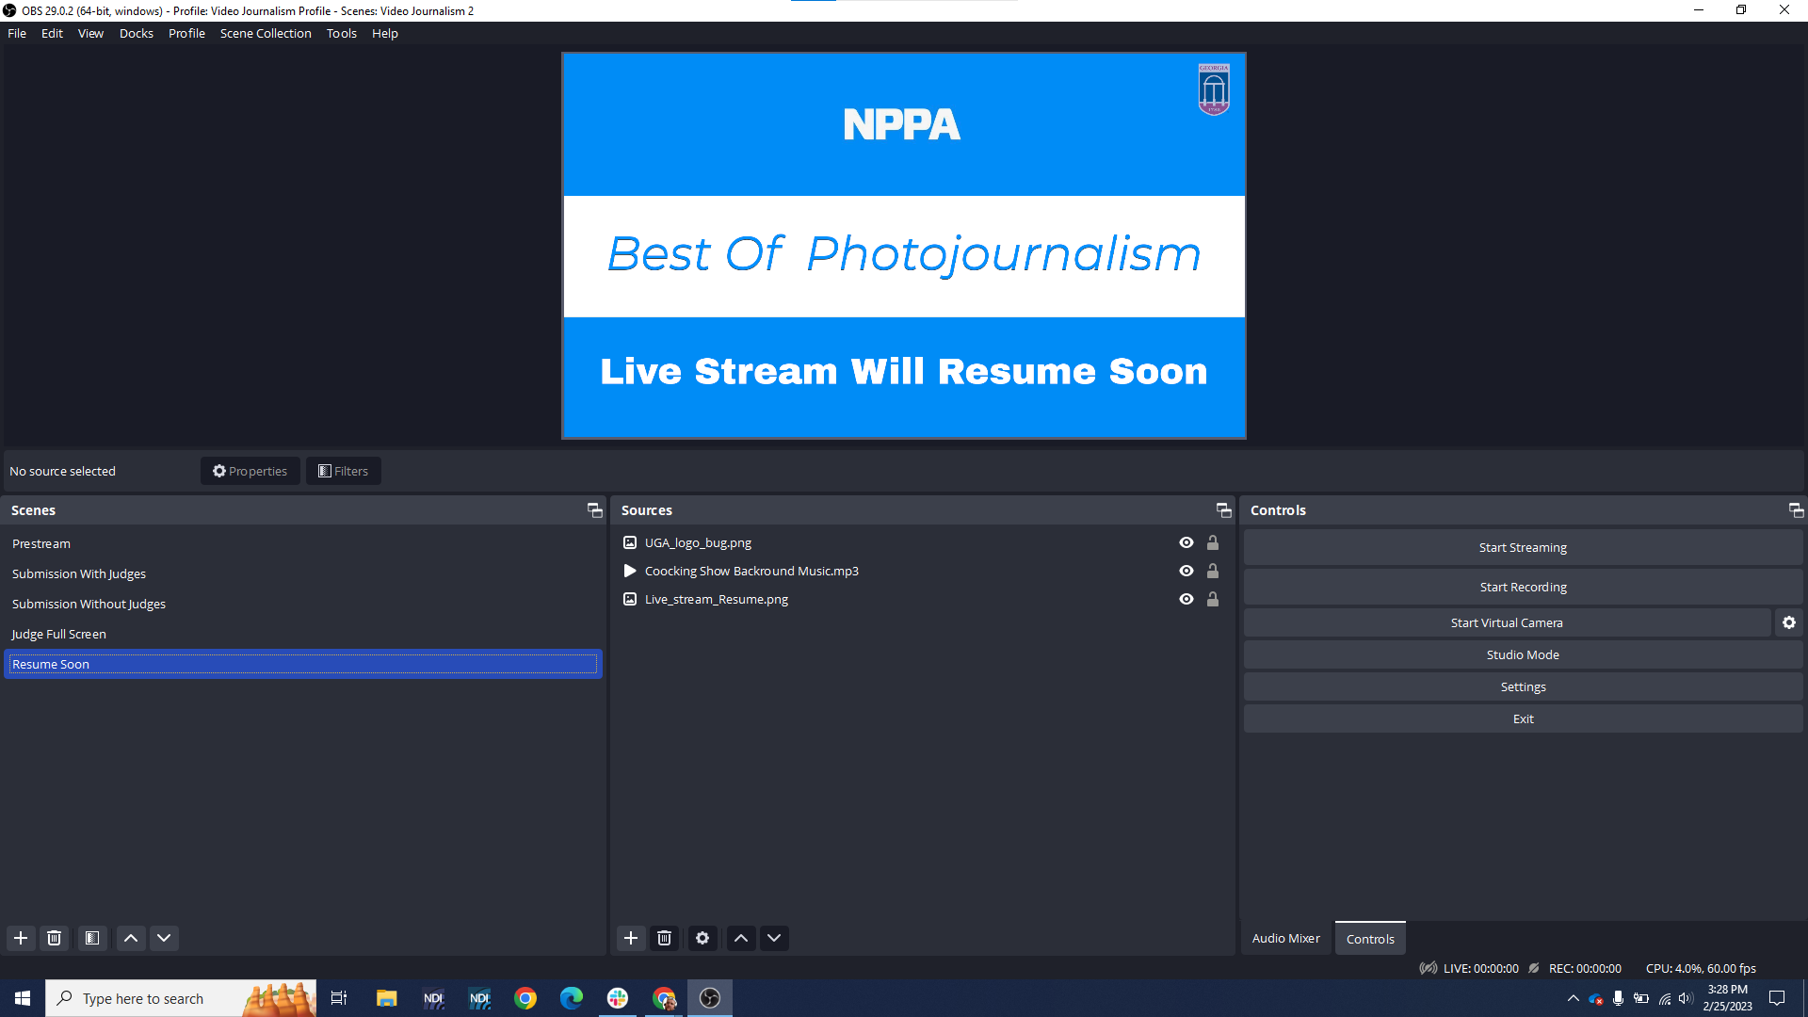Pop out the Scenes dock
The height and width of the screenshot is (1017, 1808).
click(x=595, y=510)
